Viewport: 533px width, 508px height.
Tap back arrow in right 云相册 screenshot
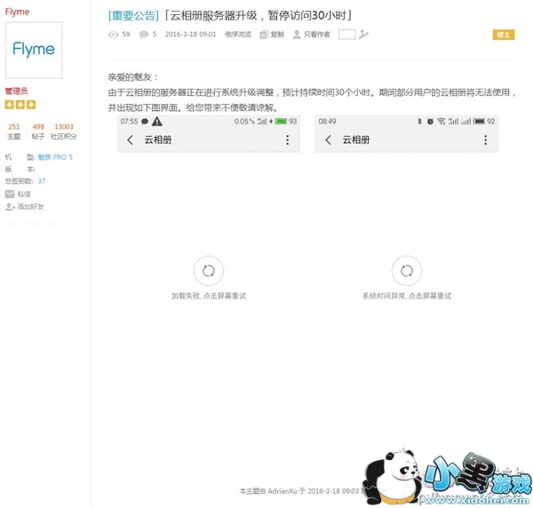[328, 140]
